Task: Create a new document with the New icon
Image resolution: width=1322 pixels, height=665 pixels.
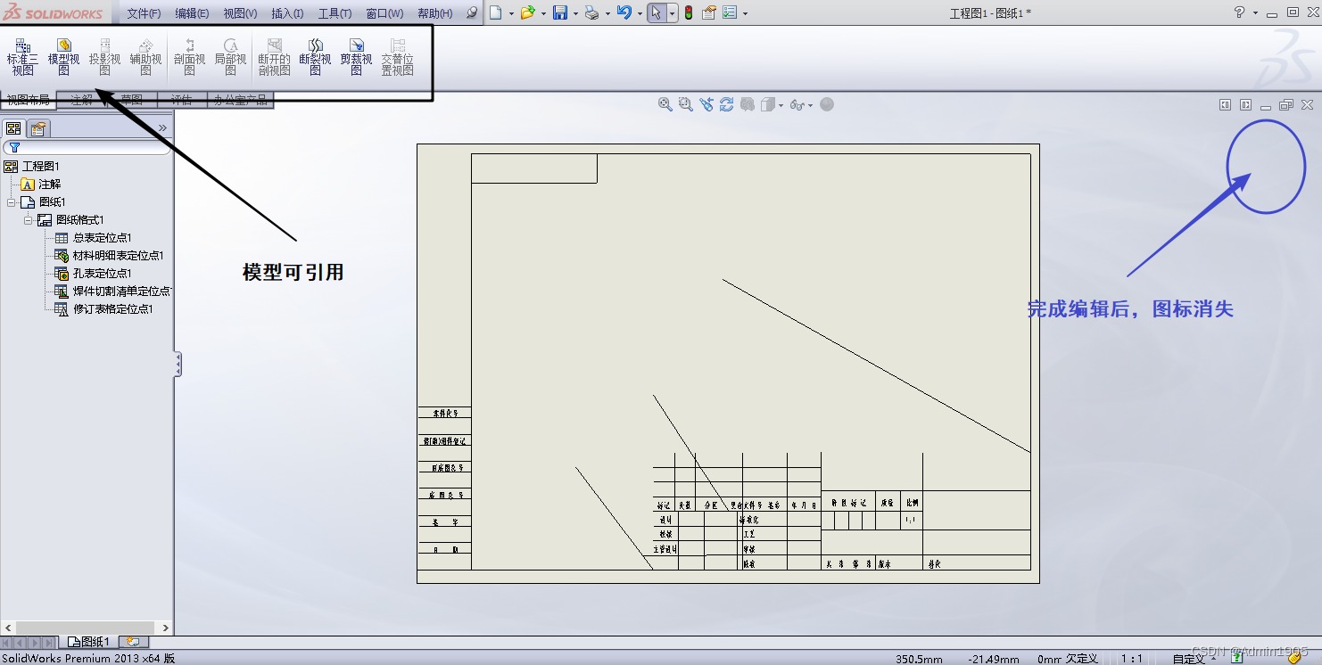Action: (x=496, y=12)
